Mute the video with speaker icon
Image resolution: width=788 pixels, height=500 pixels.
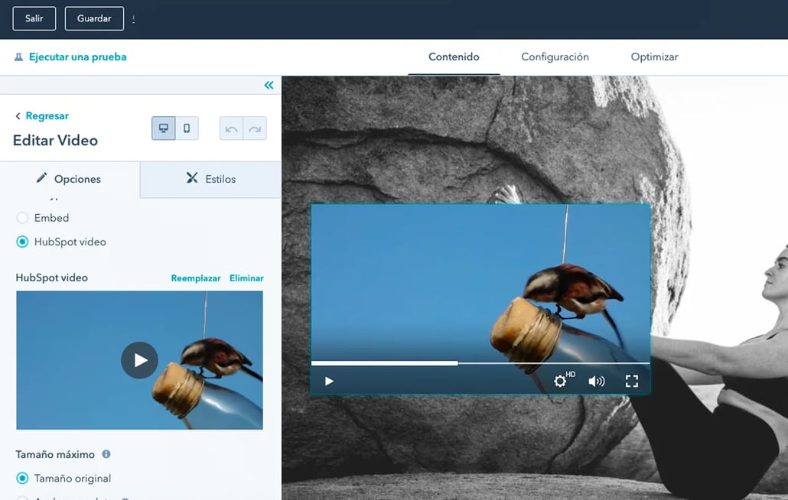(597, 381)
